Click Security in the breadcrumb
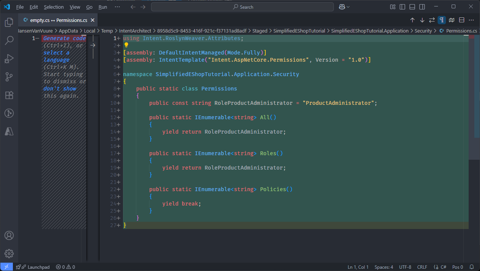 pyautogui.click(x=423, y=31)
